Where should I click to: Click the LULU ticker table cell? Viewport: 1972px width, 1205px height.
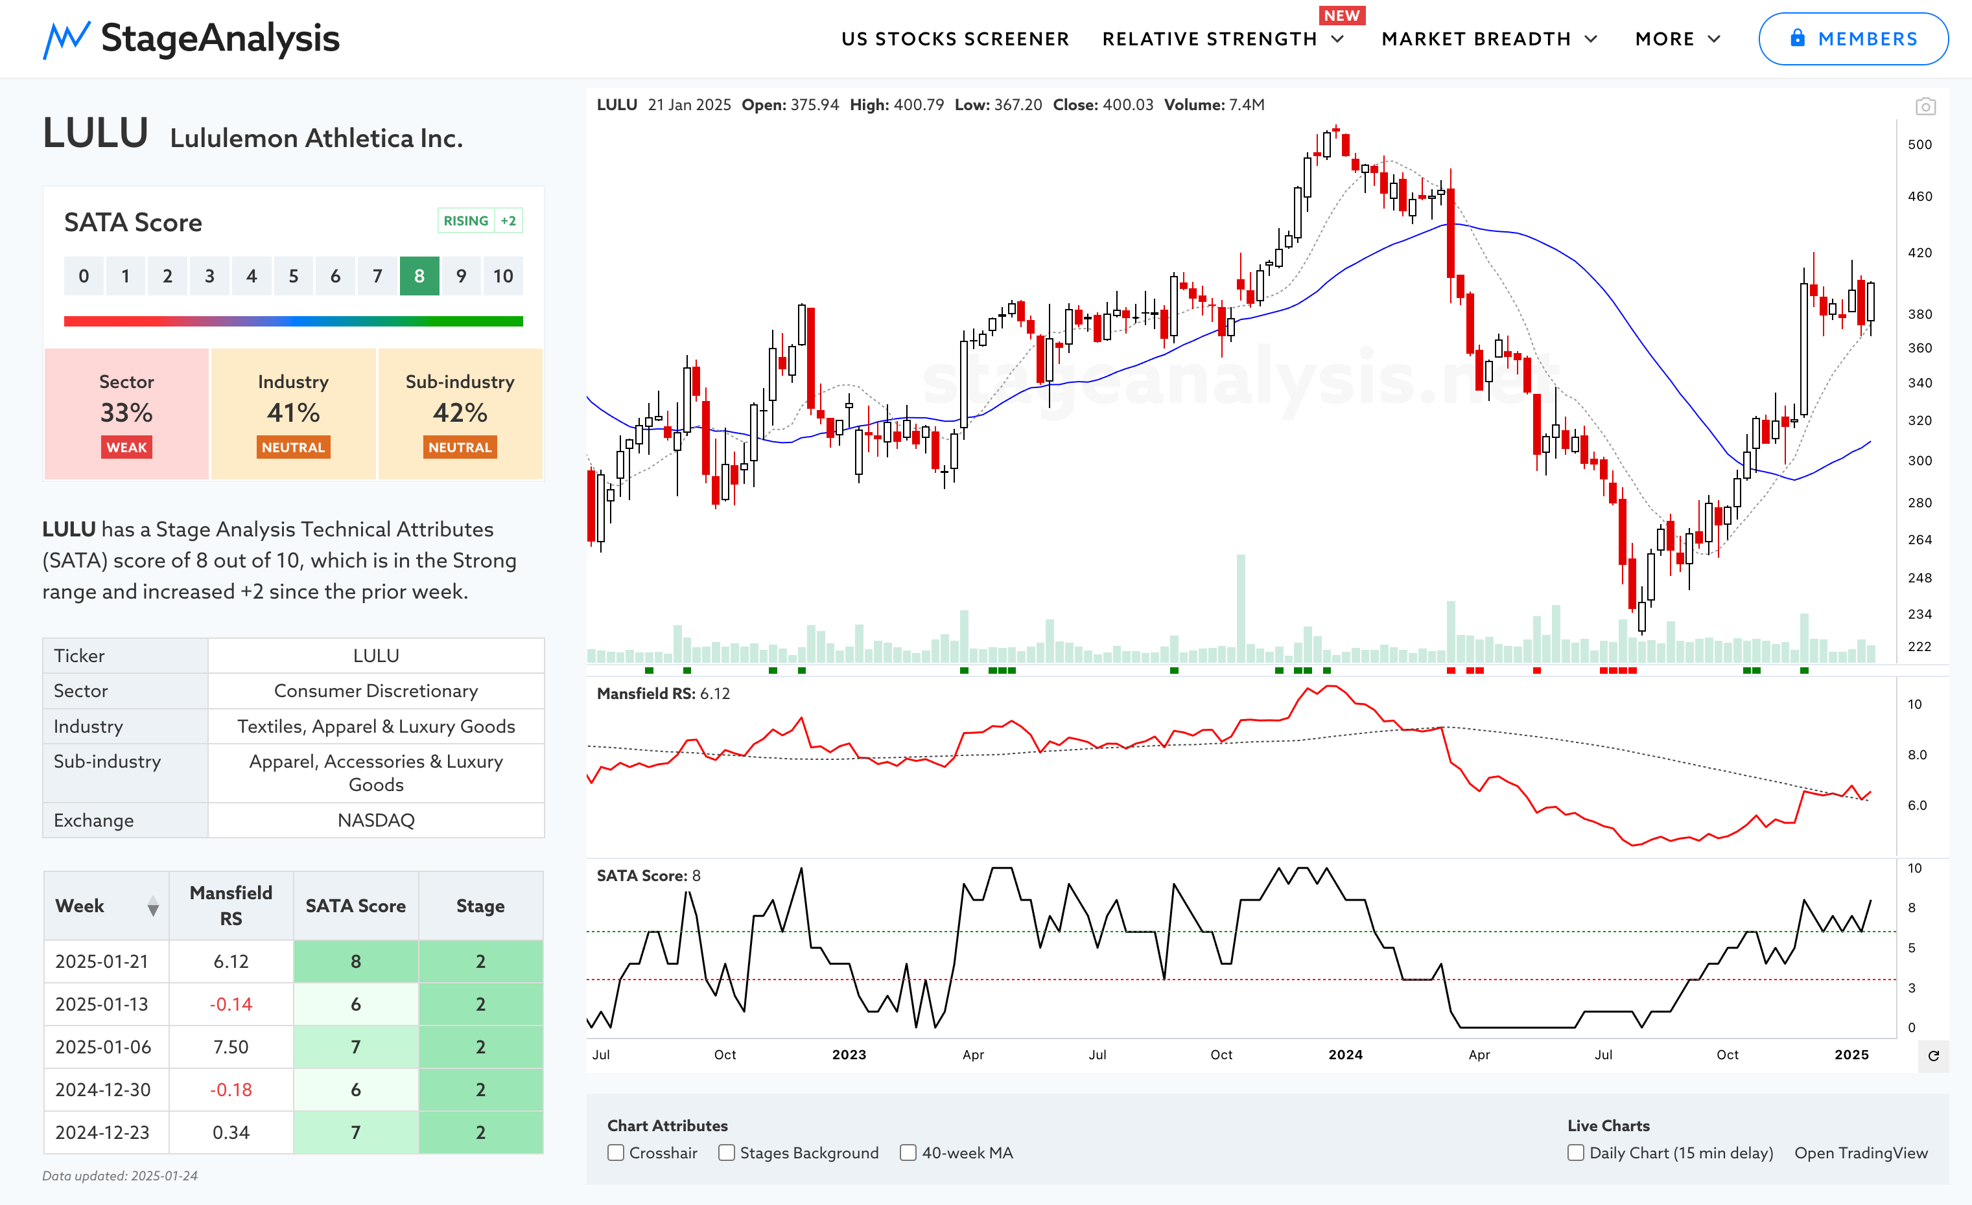click(x=376, y=656)
